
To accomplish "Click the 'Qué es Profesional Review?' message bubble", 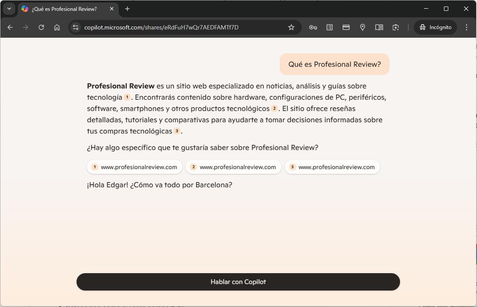I will pos(334,64).
